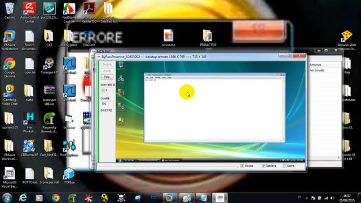361x203 pixels.
Task: Select the Eset_Nod32 folder
Action: 49,148
